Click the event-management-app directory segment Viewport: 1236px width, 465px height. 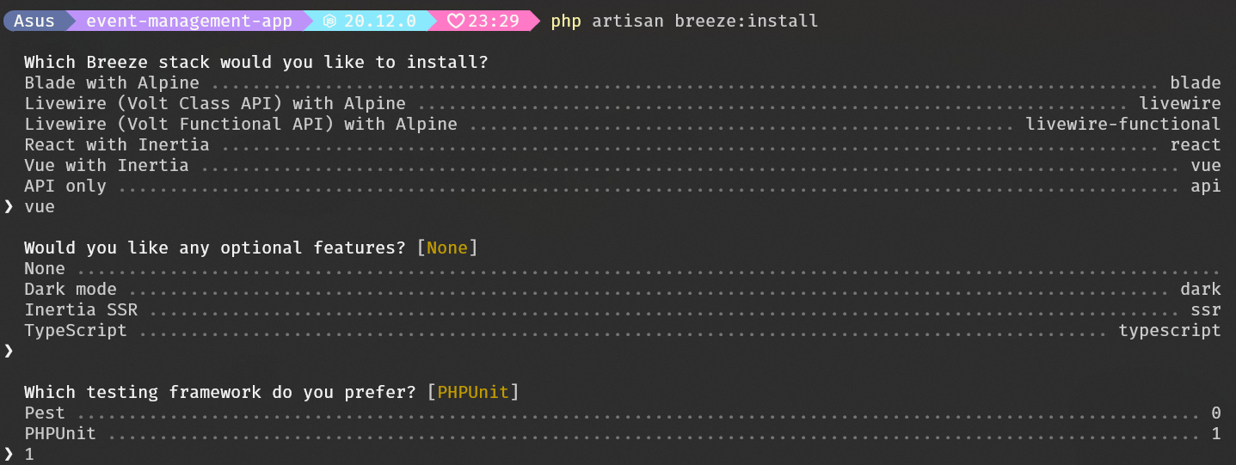(x=188, y=21)
